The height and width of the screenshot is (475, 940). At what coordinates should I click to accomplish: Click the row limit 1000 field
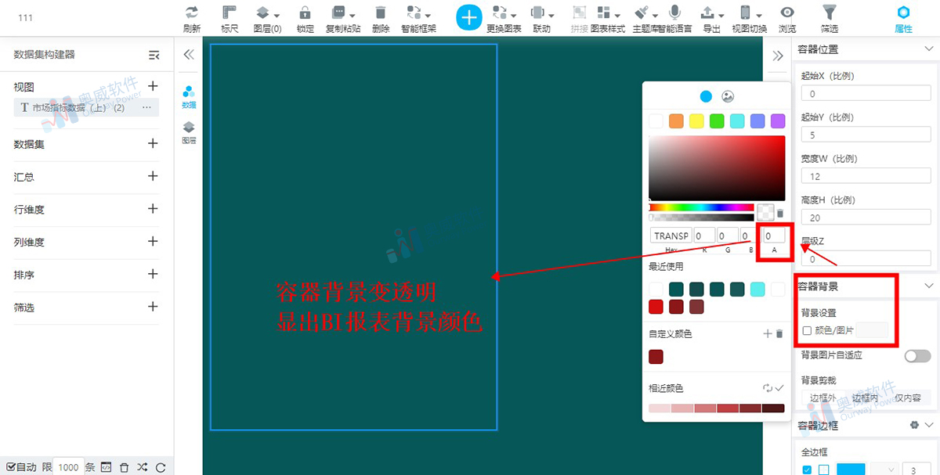click(68, 467)
